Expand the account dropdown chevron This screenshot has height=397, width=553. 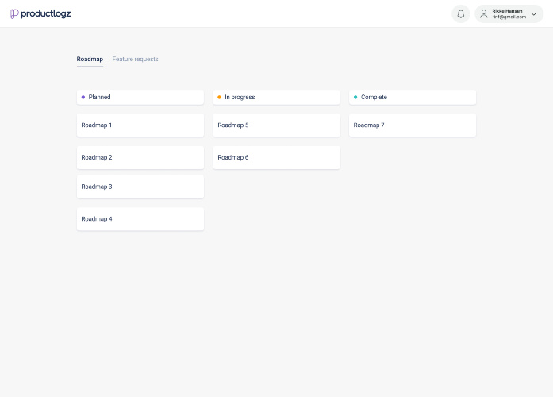[x=534, y=13]
